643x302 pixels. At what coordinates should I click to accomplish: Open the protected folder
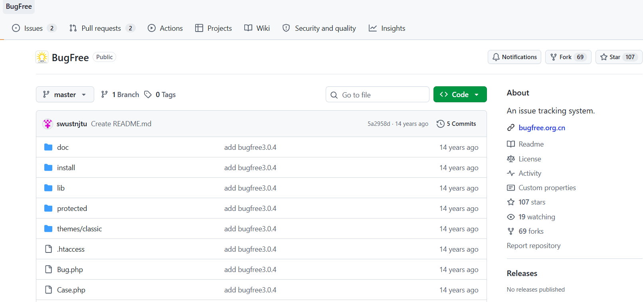(x=72, y=209)
